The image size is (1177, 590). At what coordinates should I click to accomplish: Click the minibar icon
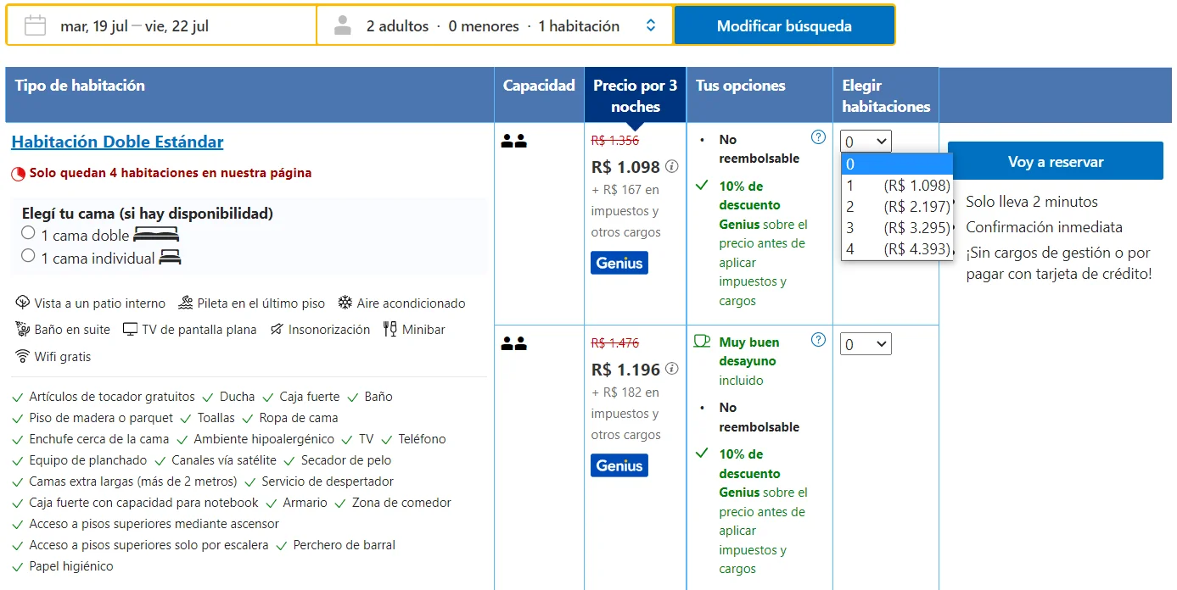[390, 329]
